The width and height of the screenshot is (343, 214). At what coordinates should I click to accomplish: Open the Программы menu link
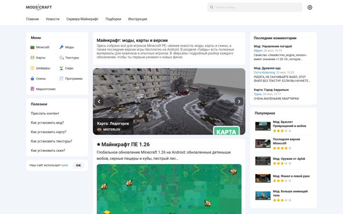pos(74,78)
